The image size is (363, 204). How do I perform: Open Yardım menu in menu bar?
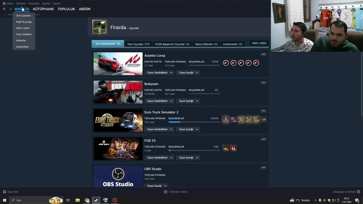(x=57, y=3)
